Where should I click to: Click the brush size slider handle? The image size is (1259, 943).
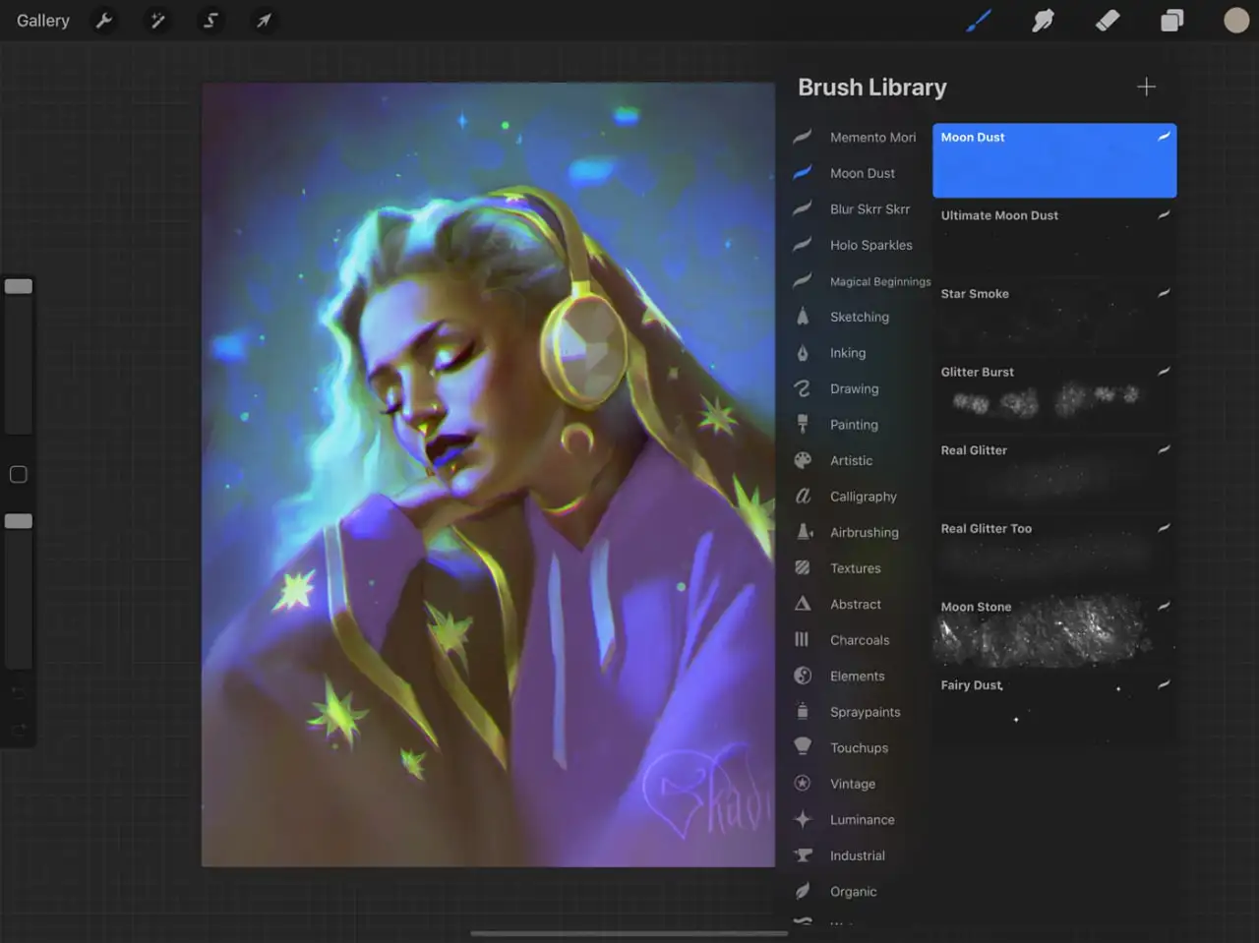coord(19,286)
